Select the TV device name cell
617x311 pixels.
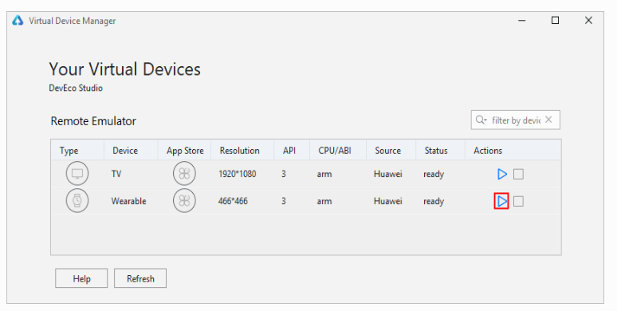pyautogui.click(x=116, y=174)
